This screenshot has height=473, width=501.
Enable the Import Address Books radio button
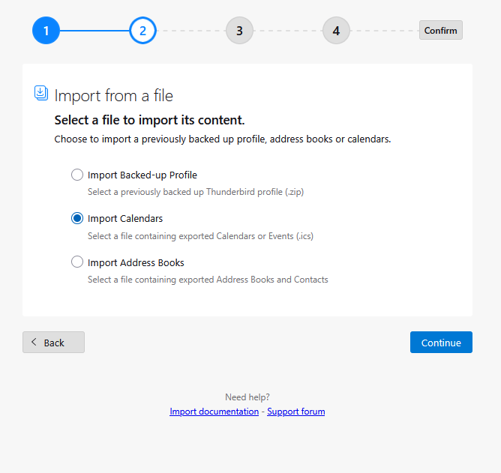[77, 262]
